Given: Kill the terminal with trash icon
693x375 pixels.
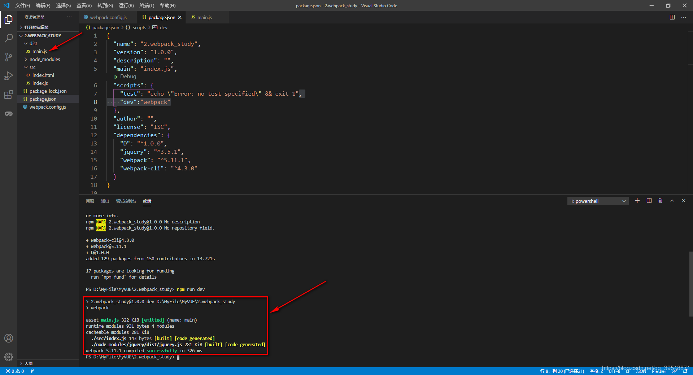Looking at the screenshot, I should (661, 201).
